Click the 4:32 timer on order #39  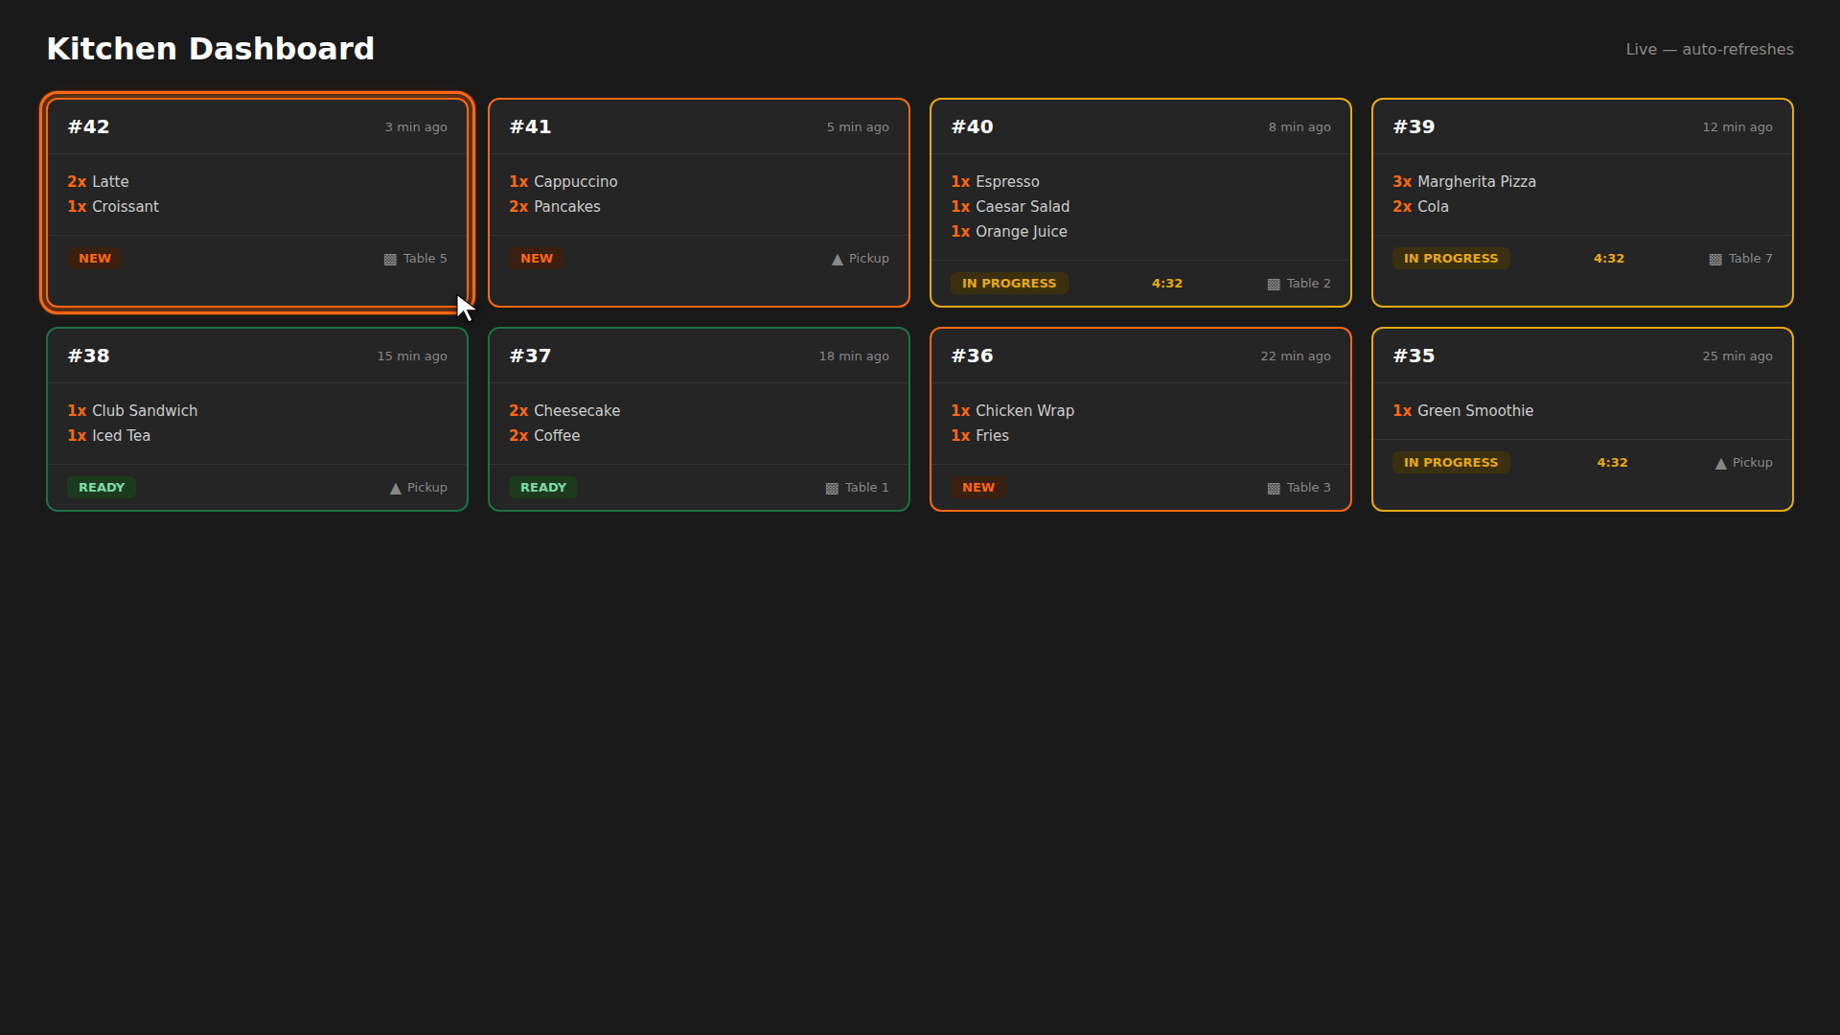(x=1608, y=259)
